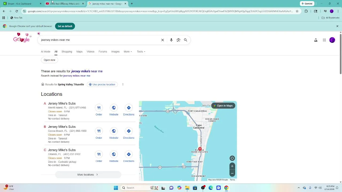The height and width of the screenshot is (192, 342).
Task: Click the Order icon for Merritt Island location
Action: tap(99, 108)
